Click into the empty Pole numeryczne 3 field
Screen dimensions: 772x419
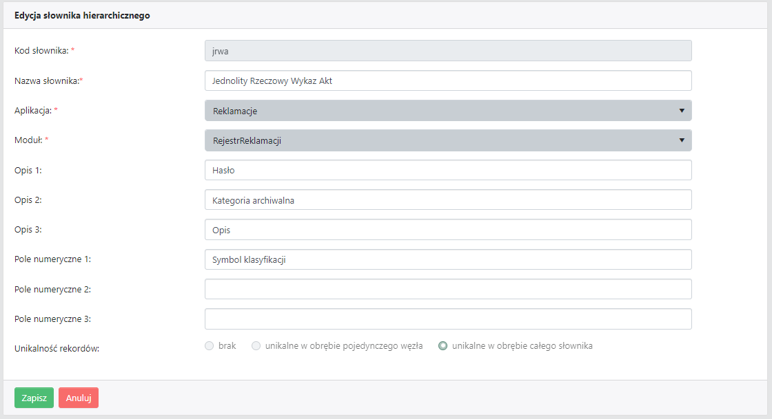pyautogui.click(x=448, y=319)
